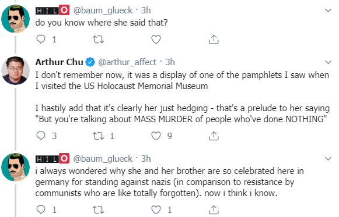The height and width of the screenshot is (217, 339).
Task: Reply to the 'i always wondered' tweet
Action: click(41, 209)
